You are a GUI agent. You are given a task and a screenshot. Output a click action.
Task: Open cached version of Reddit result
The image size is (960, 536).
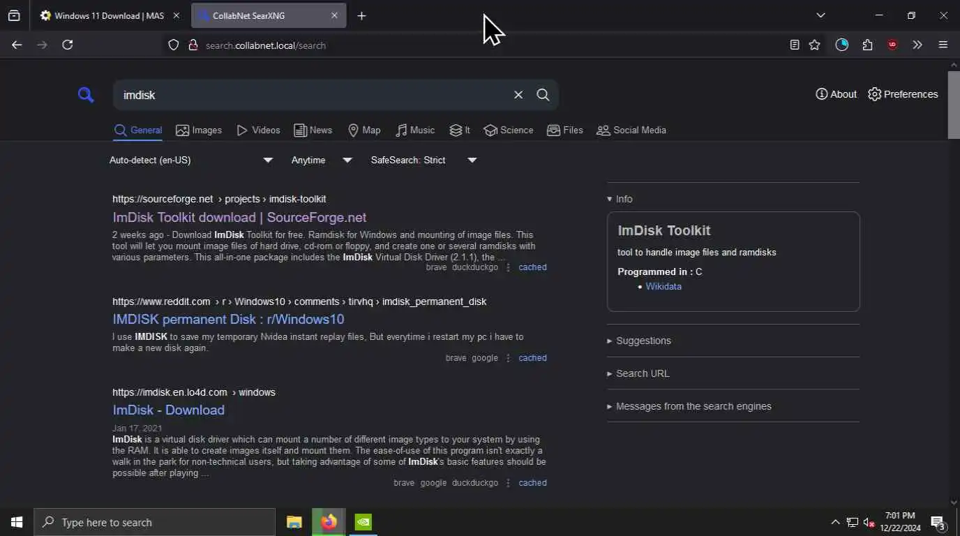(532, 358)
